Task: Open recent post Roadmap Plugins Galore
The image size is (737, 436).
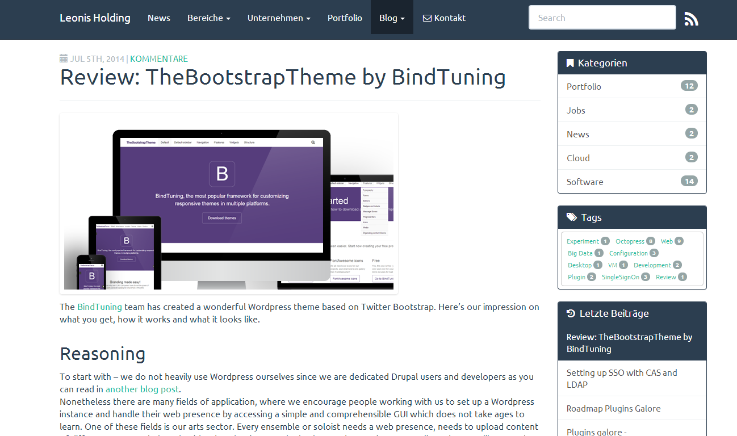Action: (x=632, y=408)
